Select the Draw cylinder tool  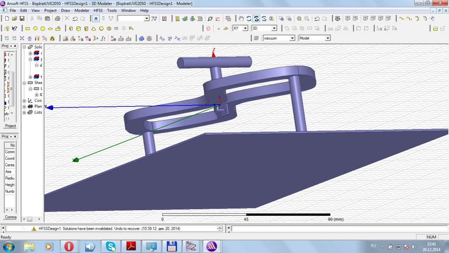[x=78, y=28]
